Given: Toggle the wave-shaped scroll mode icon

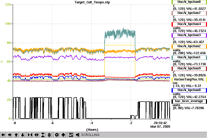Looking at the screenshot, I should tap(71, 135).
